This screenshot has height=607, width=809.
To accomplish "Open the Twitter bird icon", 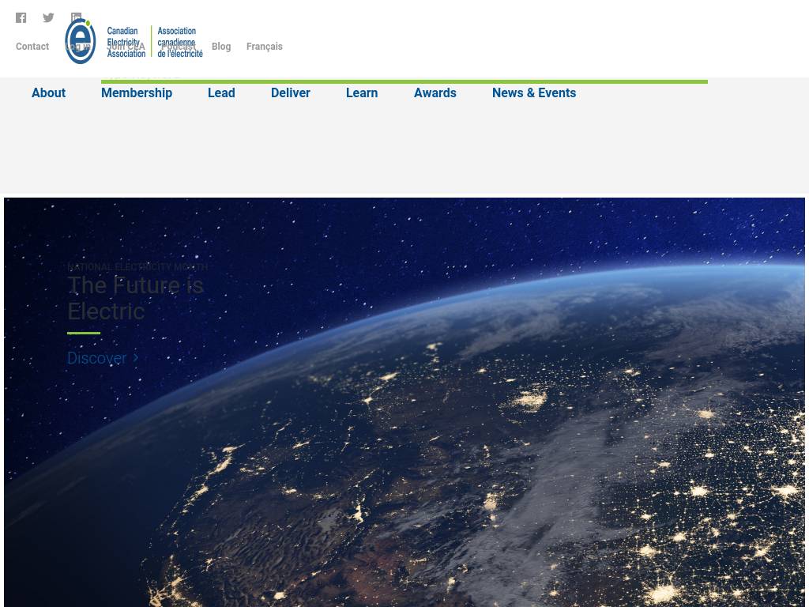I will 48,17.
